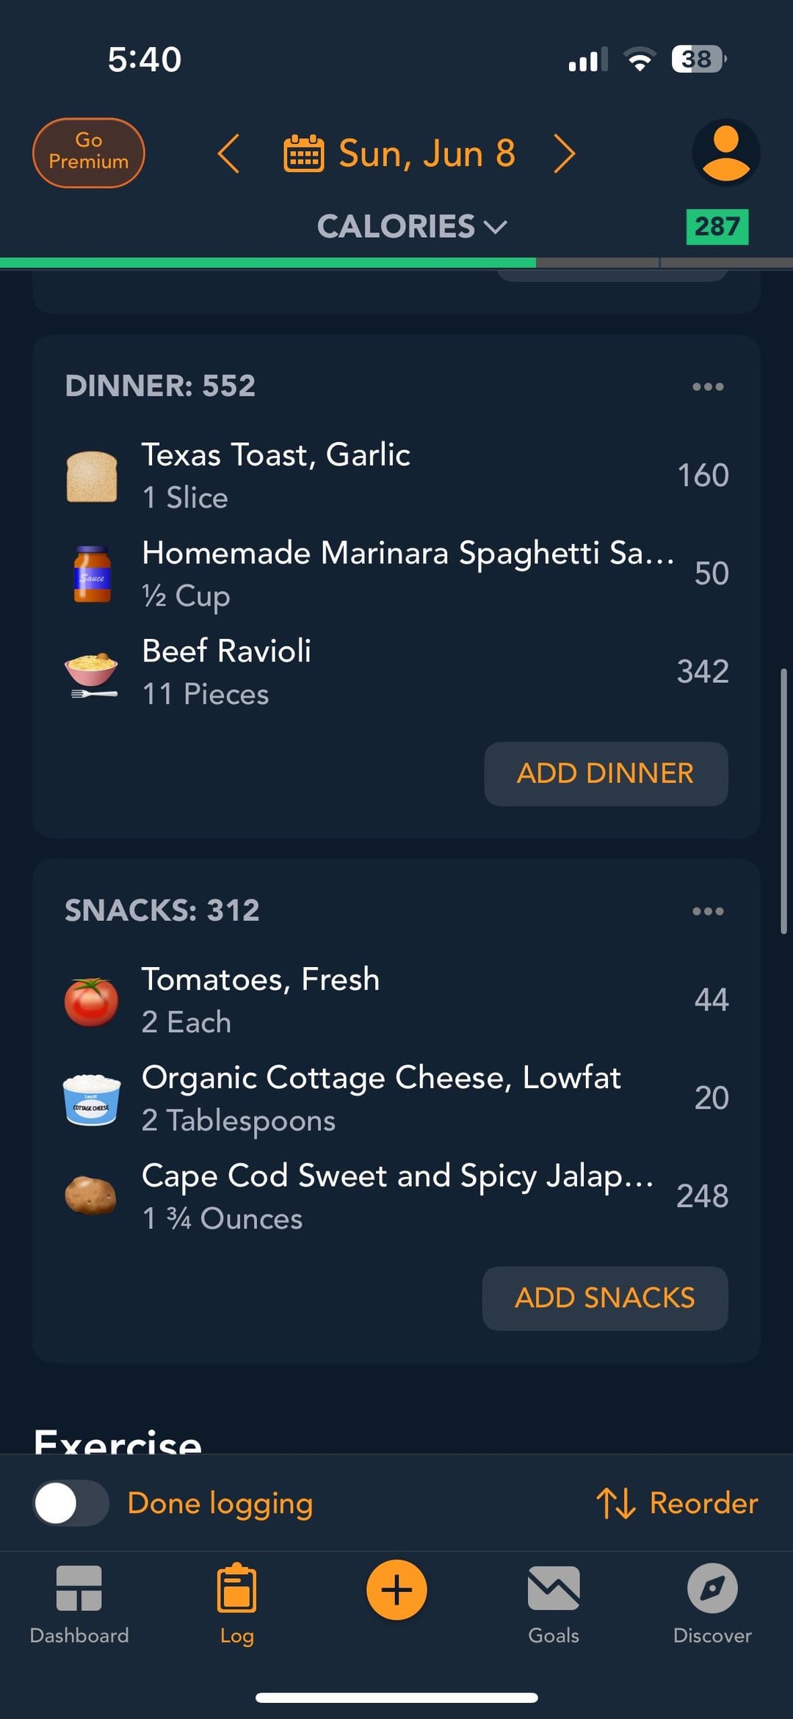Screen dimensions: 793x1719
Task: Tap the Go Premium button
Action: pyautogui.click(x=89, y=153)
